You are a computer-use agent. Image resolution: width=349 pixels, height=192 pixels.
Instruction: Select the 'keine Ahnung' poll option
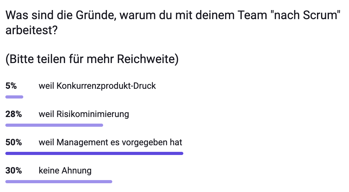click(x=65, y=171)
